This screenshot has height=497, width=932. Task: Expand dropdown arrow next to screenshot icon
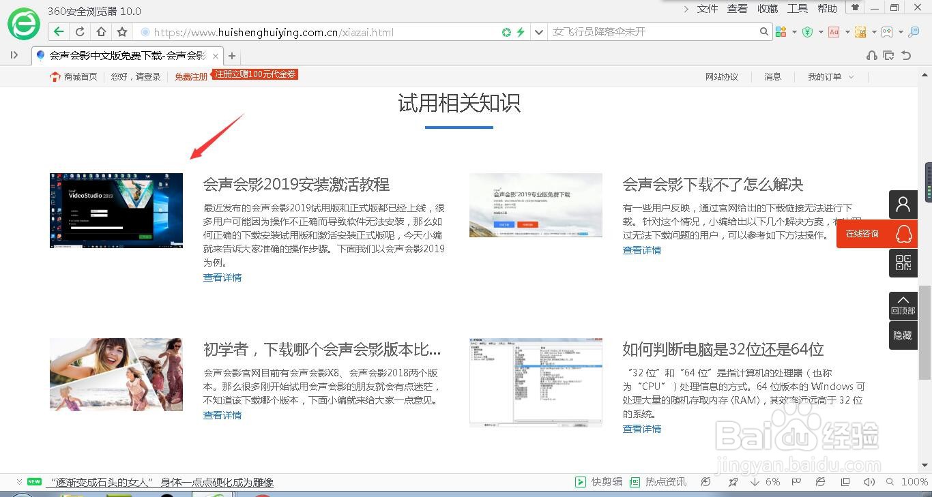click(874, 32)
